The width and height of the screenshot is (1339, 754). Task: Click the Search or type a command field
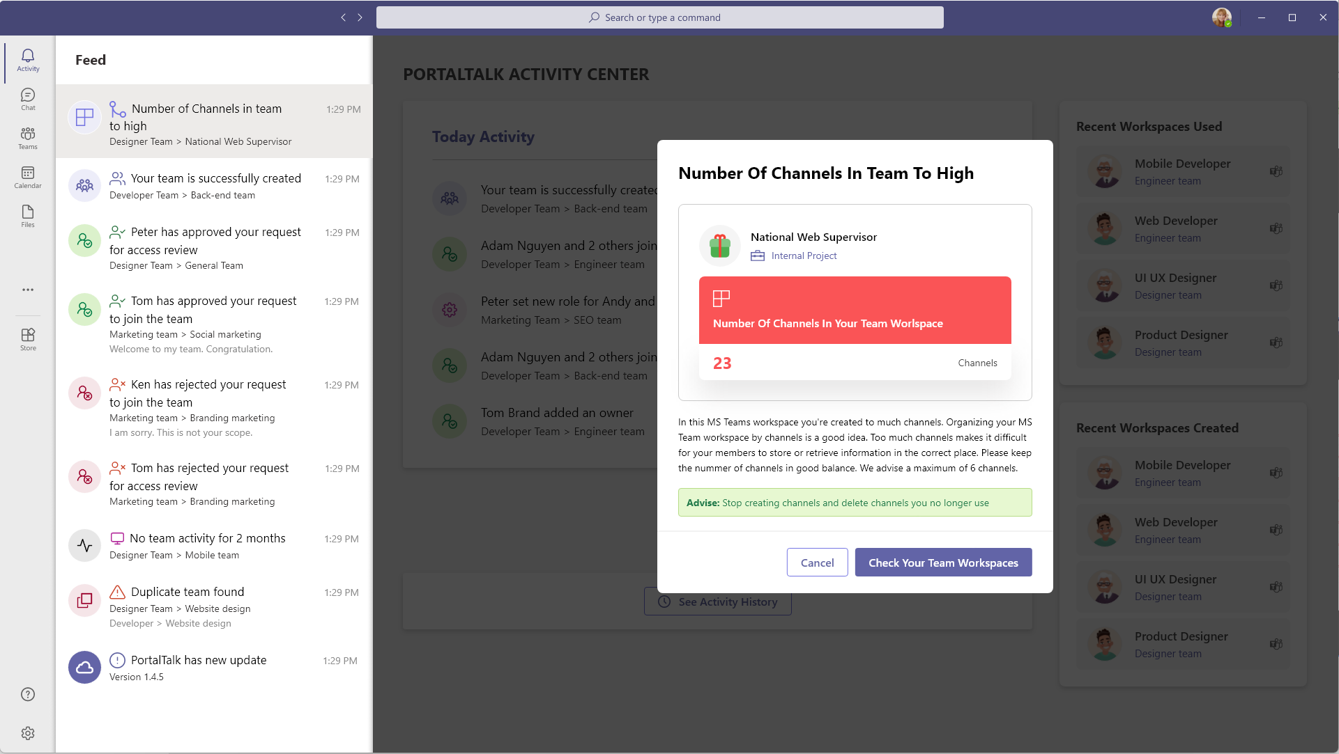pos(659,17)
